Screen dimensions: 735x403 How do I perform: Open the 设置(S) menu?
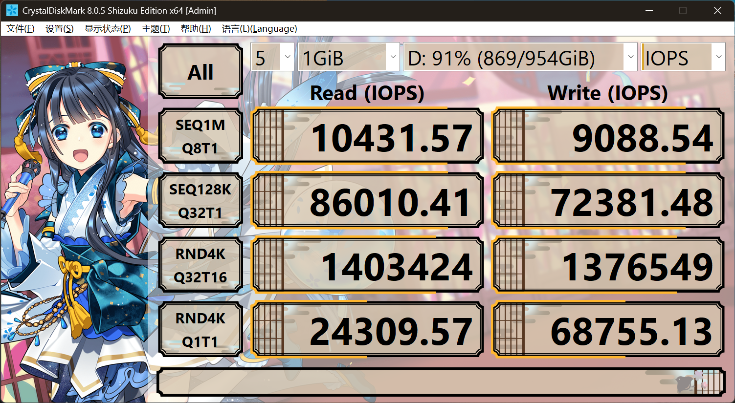tap(60, 29)
